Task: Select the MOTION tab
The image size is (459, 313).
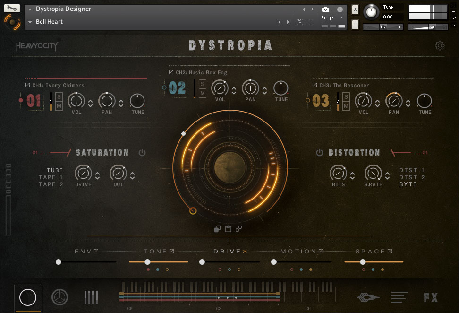Action: click(x=298, y=252)
